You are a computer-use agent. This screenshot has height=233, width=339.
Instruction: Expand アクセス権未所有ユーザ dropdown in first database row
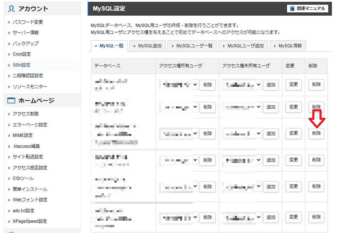point(242,84)
